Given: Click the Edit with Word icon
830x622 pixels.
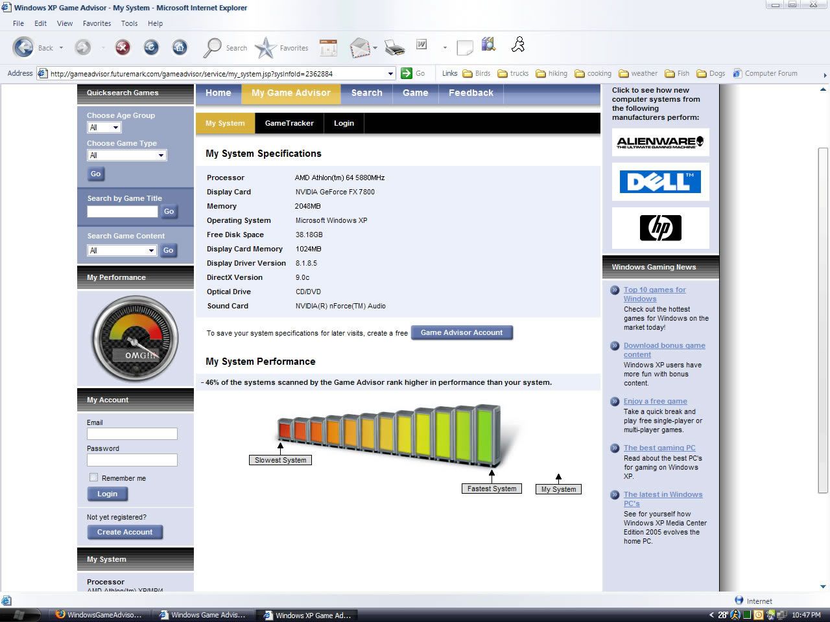Looking at the screenshot, I should [x=421, y=45].
